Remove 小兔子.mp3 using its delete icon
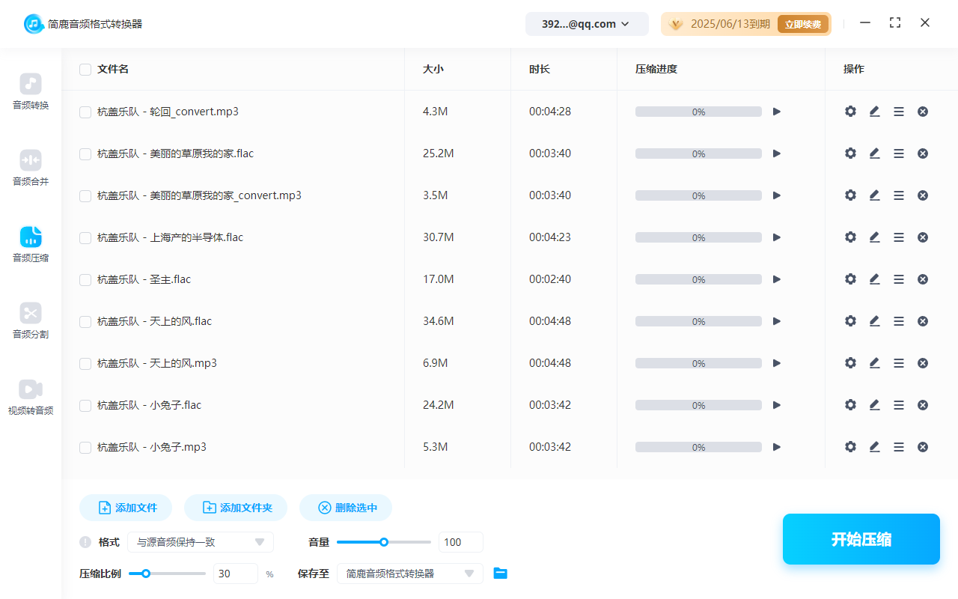This screenshot has height=599, width=958. (x=923, y=447)
